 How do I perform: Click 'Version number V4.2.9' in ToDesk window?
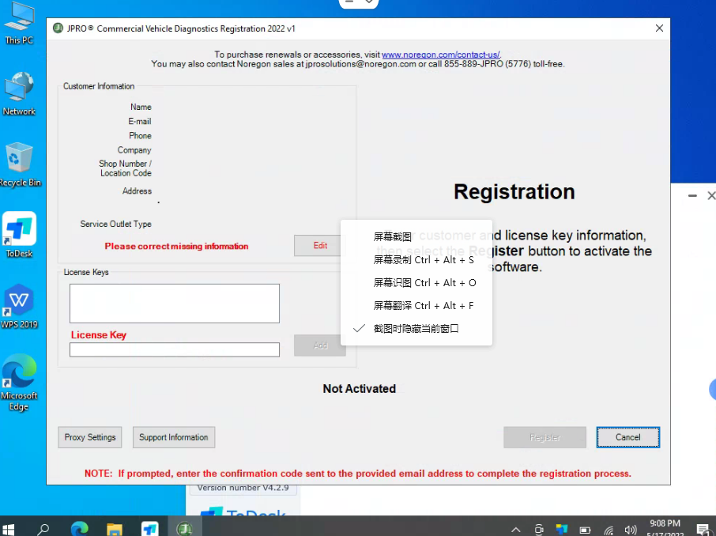point(243,488)
